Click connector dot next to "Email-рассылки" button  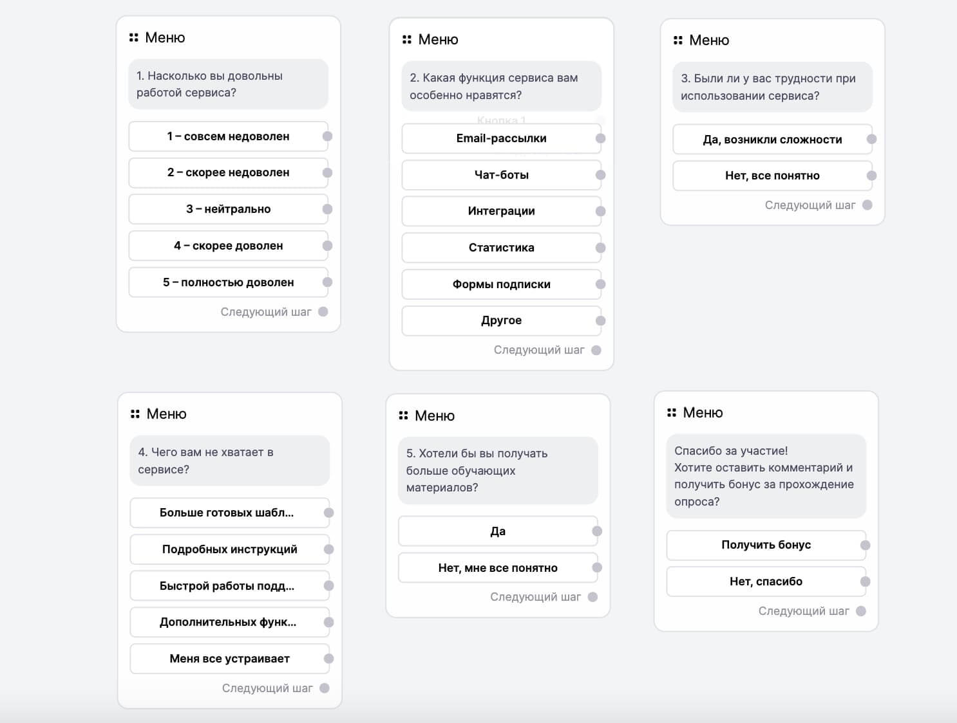coord(601,138)
